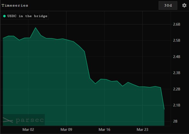Click the green USDC legend color dot
Screen dimensions: 189x134
[4, 16]
